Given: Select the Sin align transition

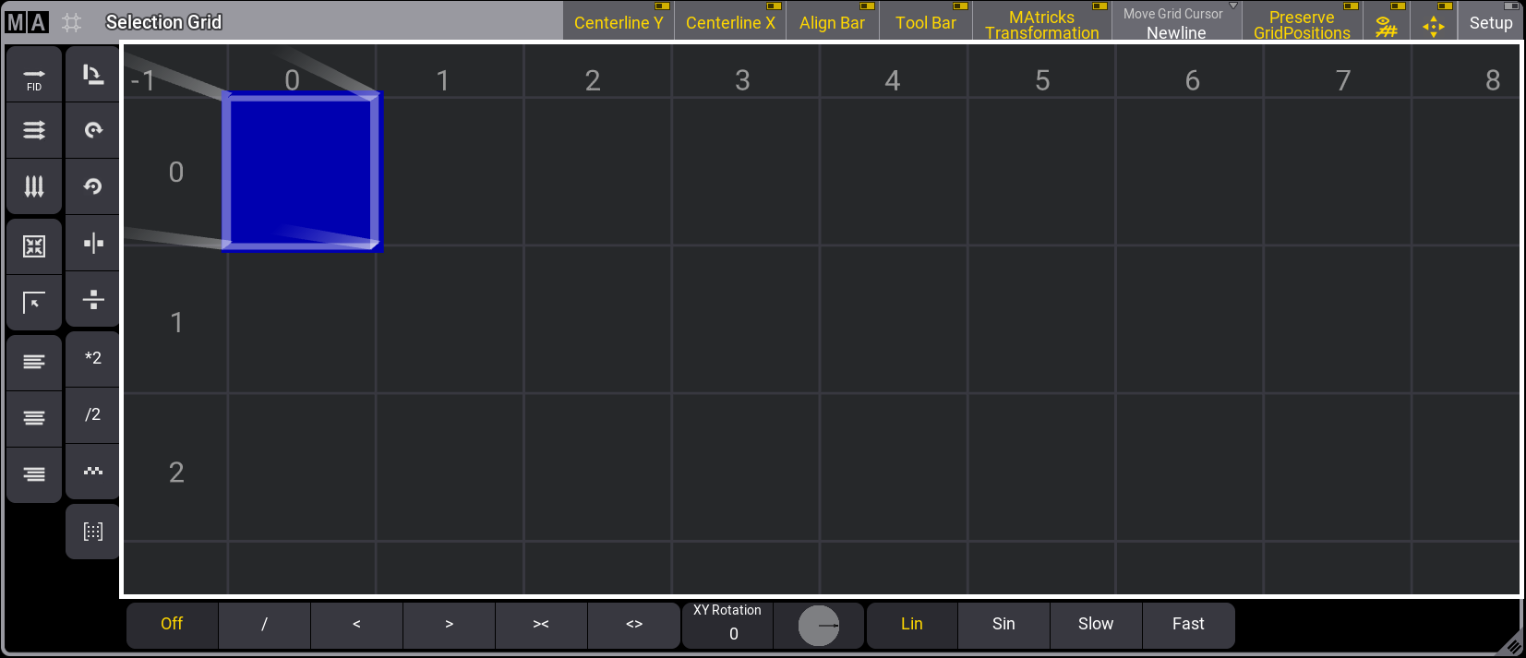Looking at the screenshot, I should click(x=1003, y=625).
